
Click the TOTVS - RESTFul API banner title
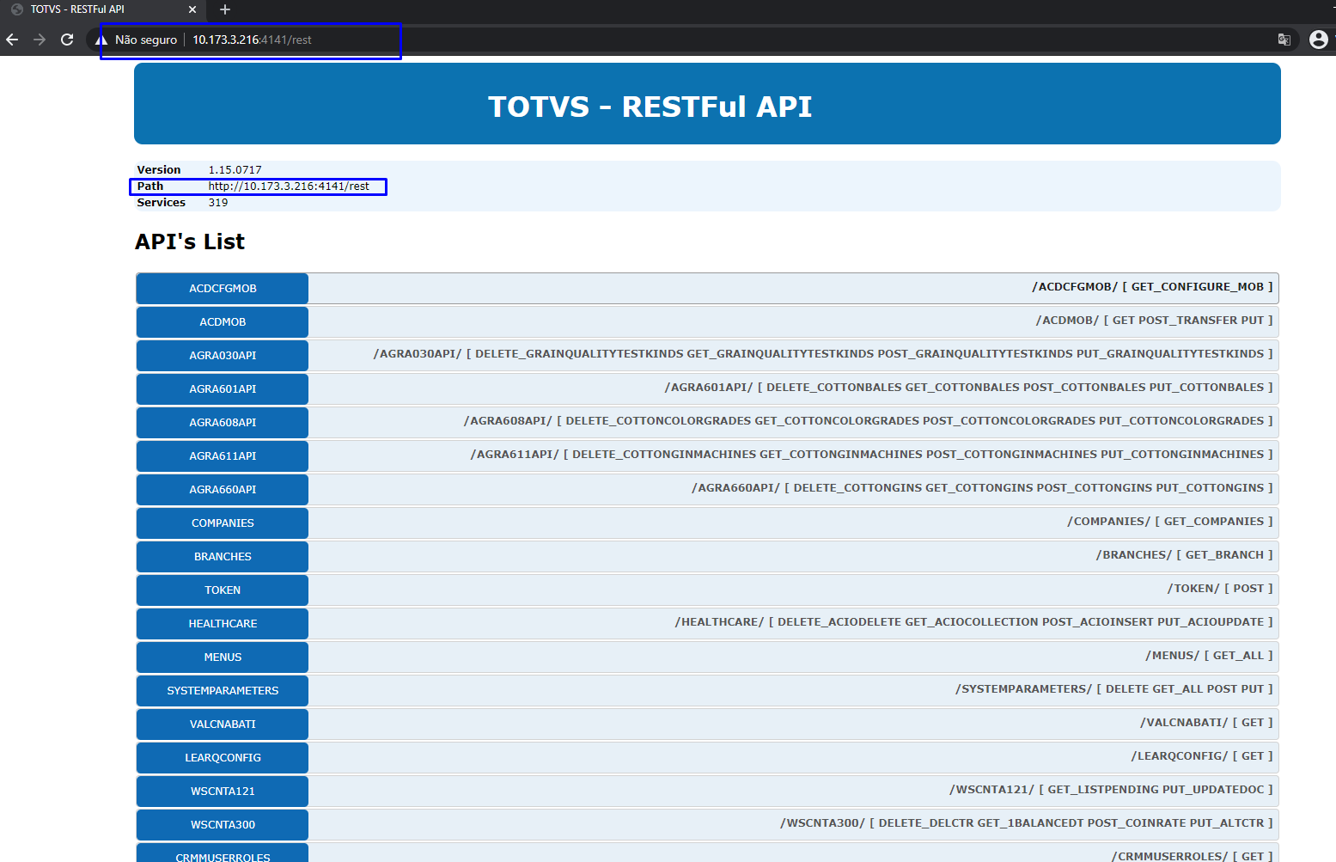point(650,107)
